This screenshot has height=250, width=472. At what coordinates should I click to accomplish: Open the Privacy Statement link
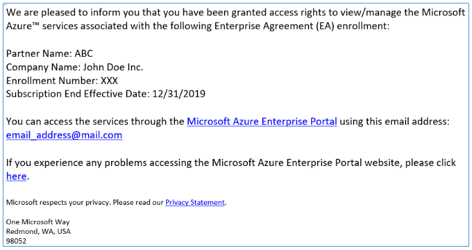(x=195, y=202)
